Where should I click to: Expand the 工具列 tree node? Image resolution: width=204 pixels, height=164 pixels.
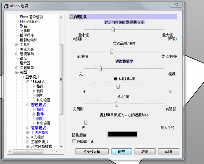click(17, 45)
